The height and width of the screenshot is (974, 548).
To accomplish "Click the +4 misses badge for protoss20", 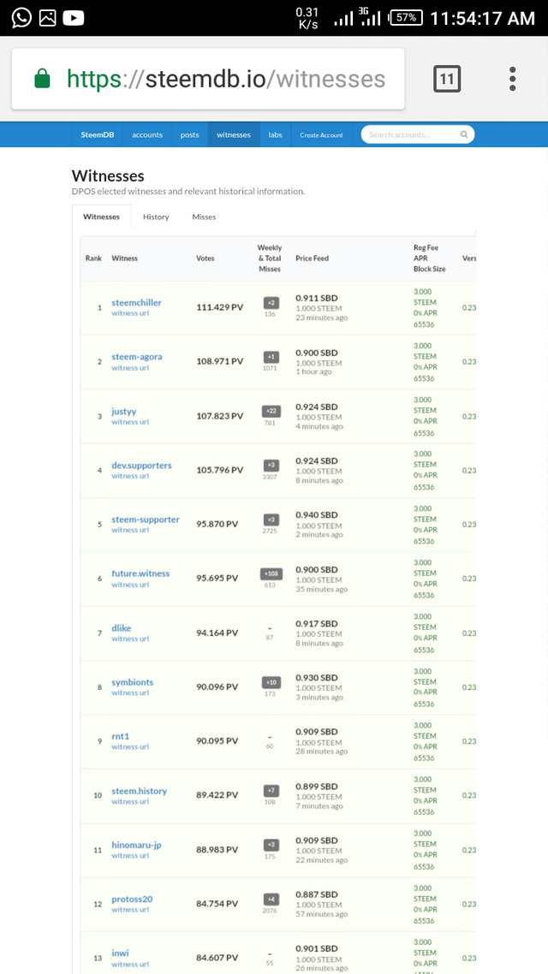I will [x=271, y=899].
